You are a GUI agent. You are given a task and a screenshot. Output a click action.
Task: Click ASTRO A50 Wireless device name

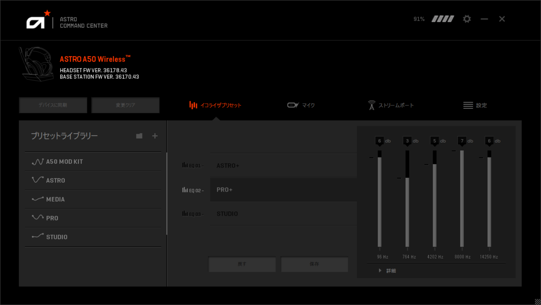coord(95,59)
